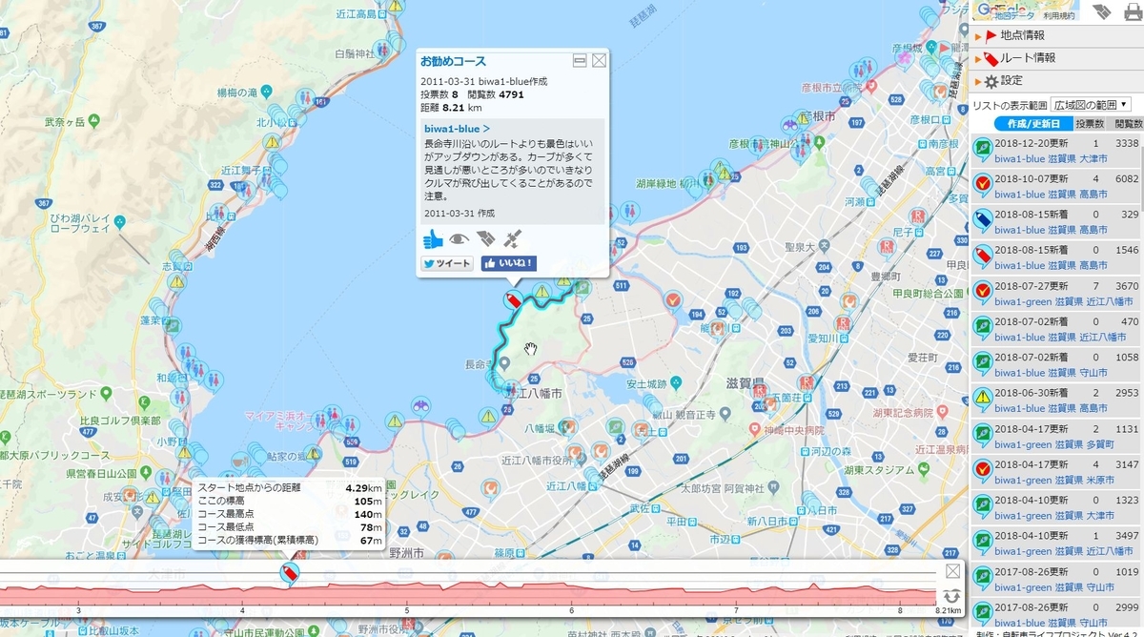The image size is (1144, 637).
Task: Click the satellite icon in the popup
Action: pos(513,239)
